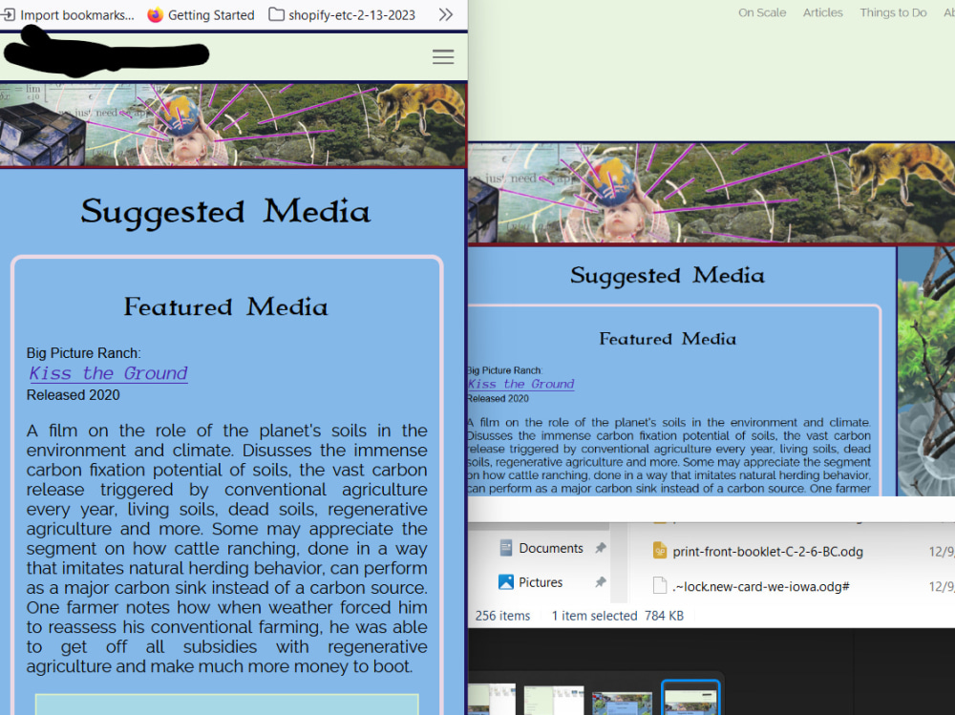Select the garden collage window thumbnail
The height and width of the screenshot is (715, 955).
coord(622,704)
